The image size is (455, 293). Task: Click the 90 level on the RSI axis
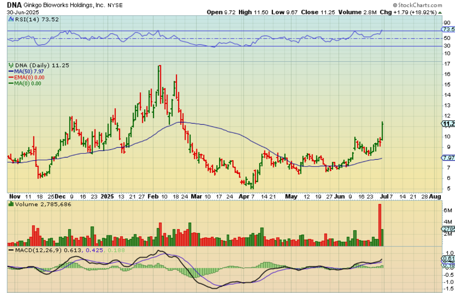pos(447,23)
